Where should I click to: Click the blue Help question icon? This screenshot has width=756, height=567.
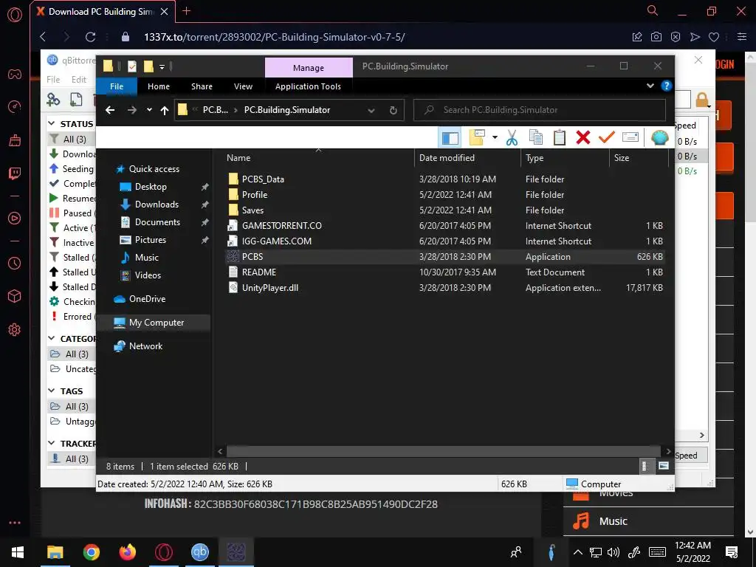[667, 86]
